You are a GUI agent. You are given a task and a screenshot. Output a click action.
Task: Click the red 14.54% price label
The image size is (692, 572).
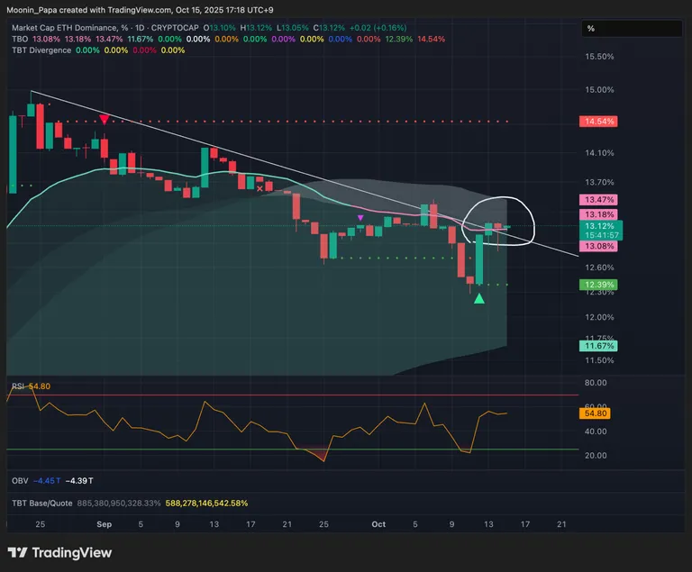click(599, 121)
